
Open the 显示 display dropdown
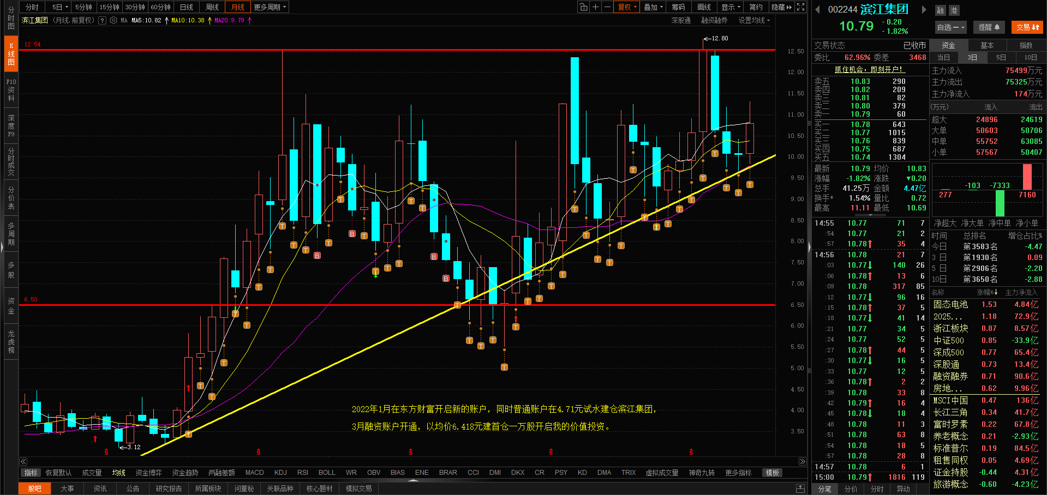731,7
